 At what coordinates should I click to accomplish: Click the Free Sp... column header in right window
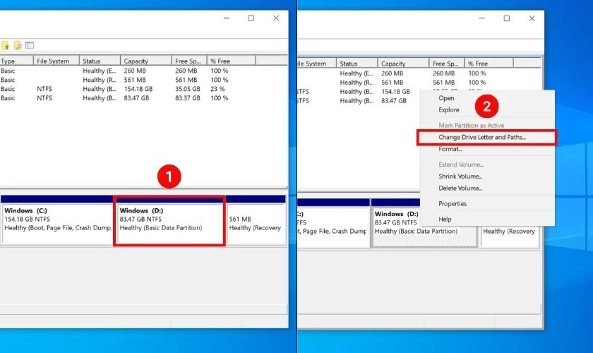(447, 64)
